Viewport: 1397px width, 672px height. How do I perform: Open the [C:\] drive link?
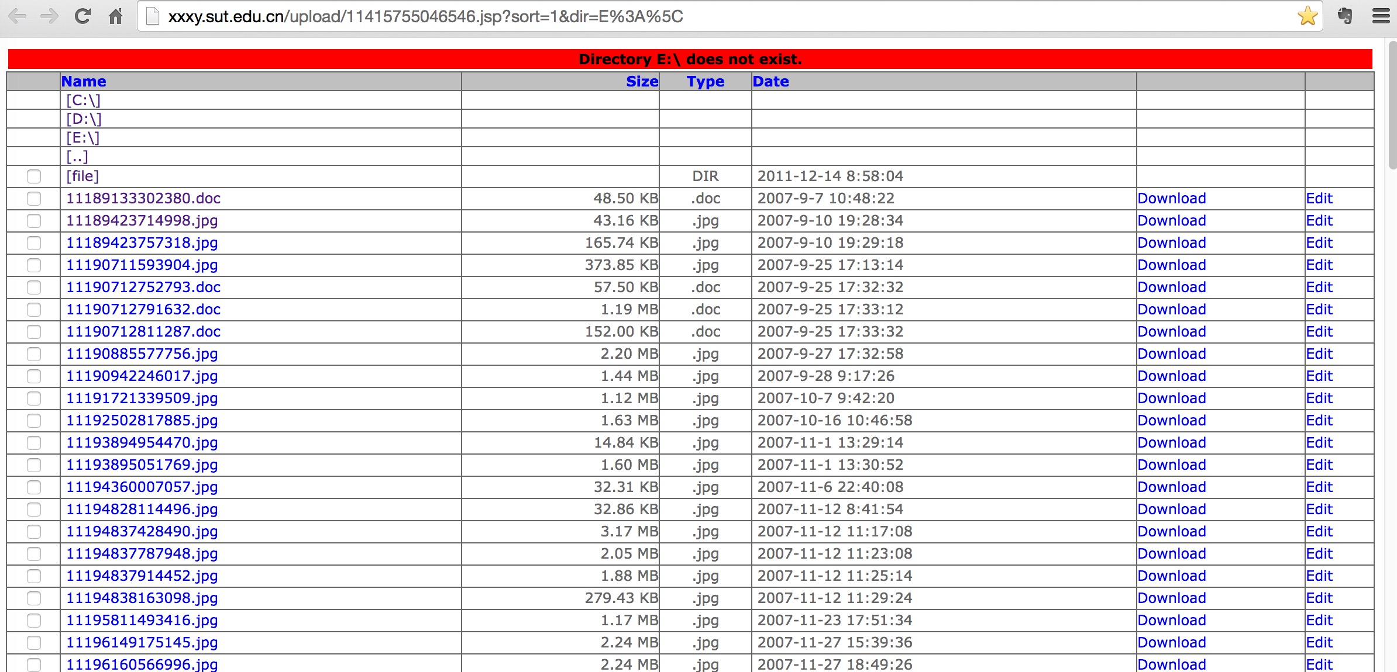coord(83,100)
